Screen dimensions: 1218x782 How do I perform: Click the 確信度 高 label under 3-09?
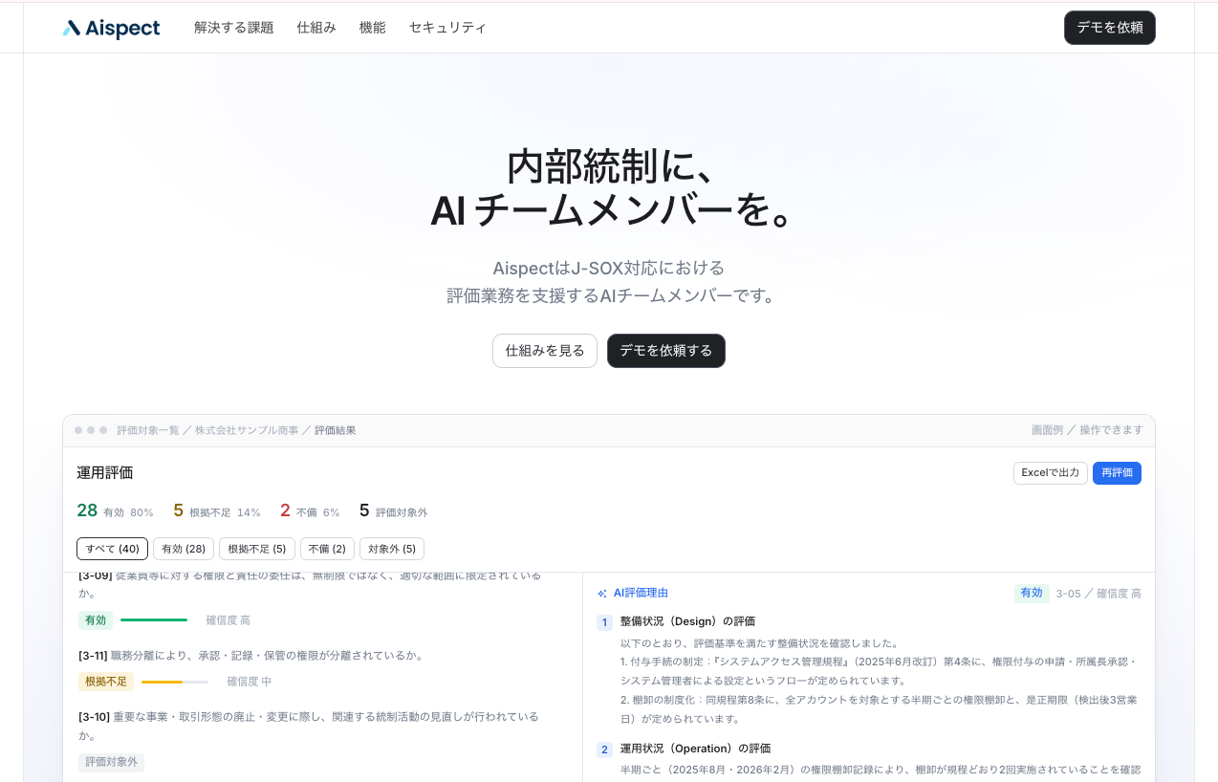click(x=228, y=620)
